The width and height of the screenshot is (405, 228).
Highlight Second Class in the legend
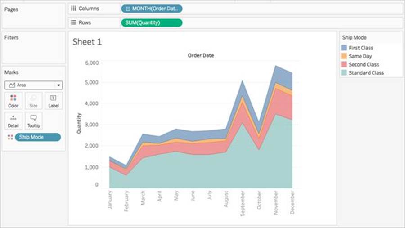(364, 64)
